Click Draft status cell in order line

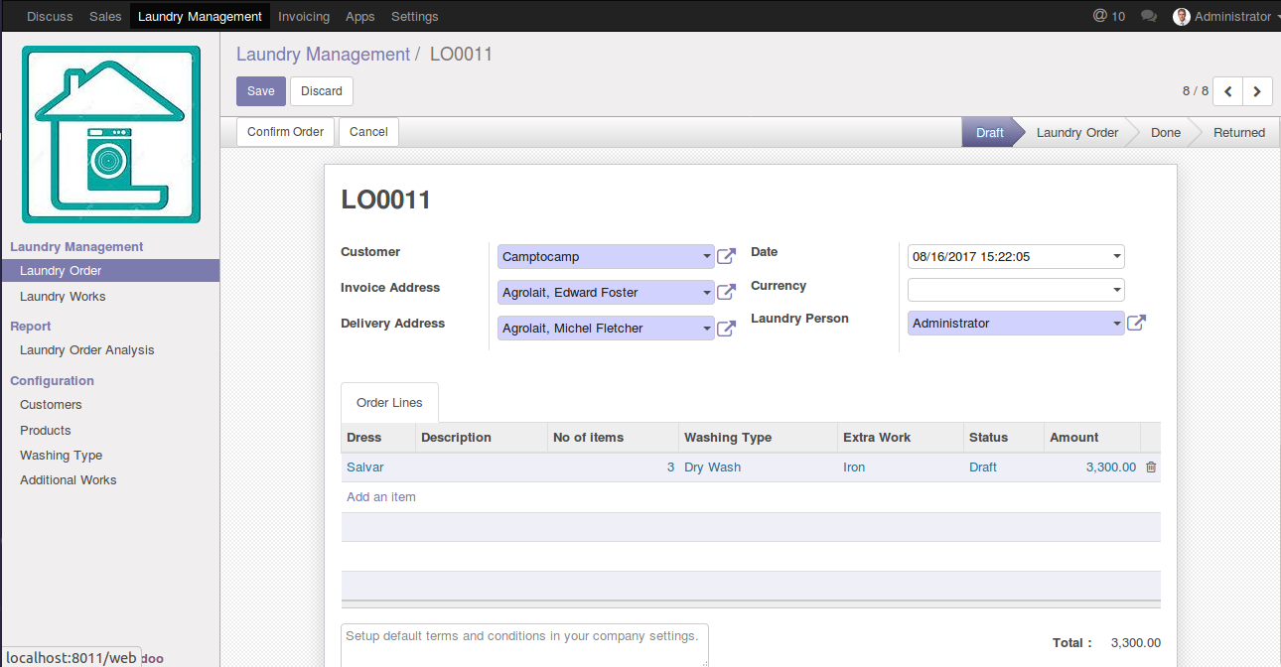pos(1004,467)
